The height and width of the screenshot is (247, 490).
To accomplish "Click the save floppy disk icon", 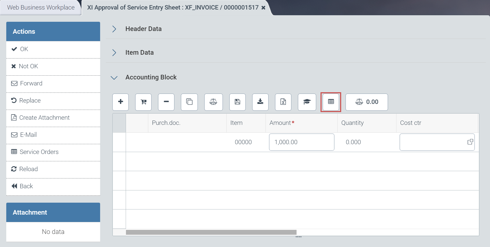I will (x=238, y=102).
